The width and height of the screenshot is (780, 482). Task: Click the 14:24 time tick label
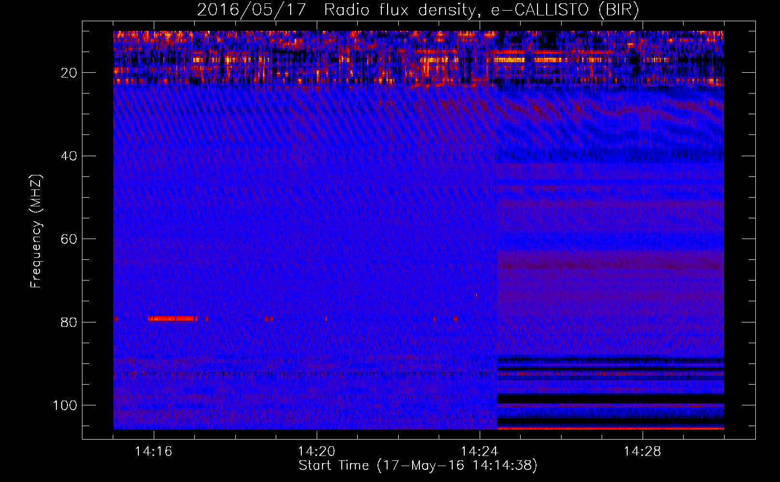tap(480, 452)
